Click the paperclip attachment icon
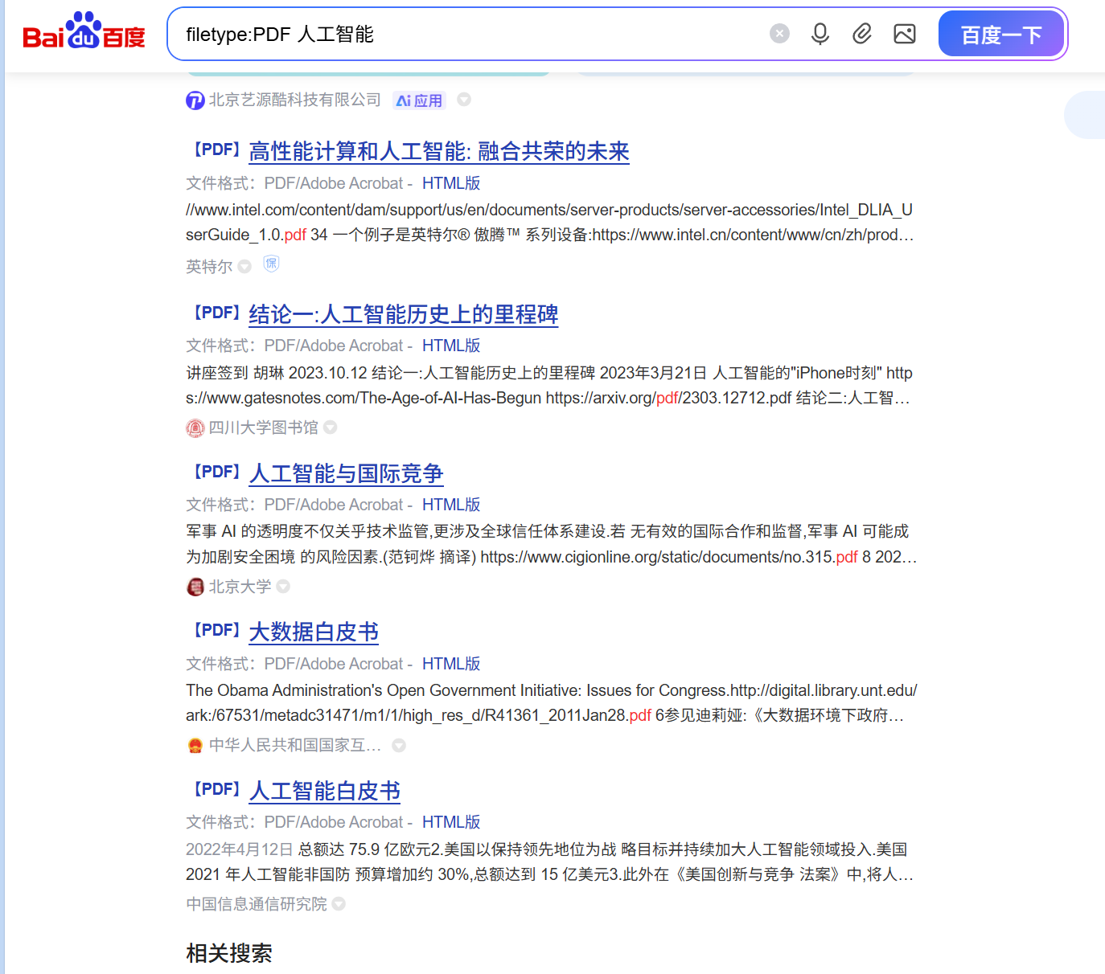The width and height of the screenshot is (1105, 974). tap(861, 34)
